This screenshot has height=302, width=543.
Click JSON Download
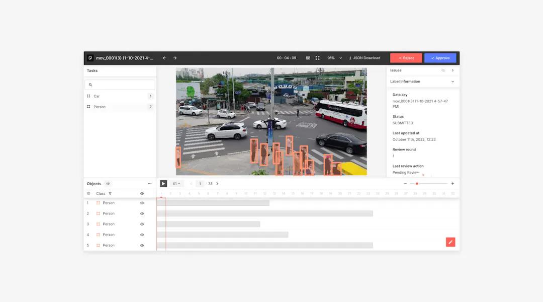click(x=365, y=58)
